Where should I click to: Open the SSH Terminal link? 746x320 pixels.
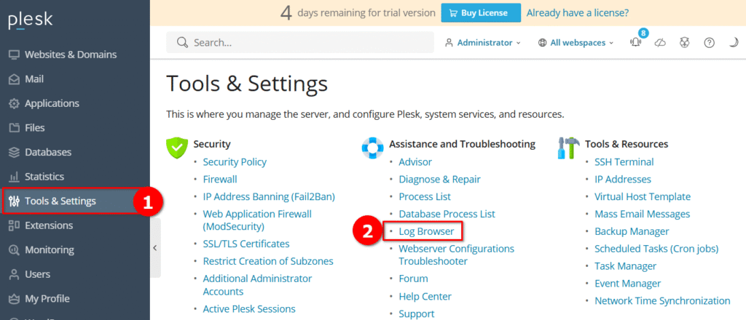(624, 162)
